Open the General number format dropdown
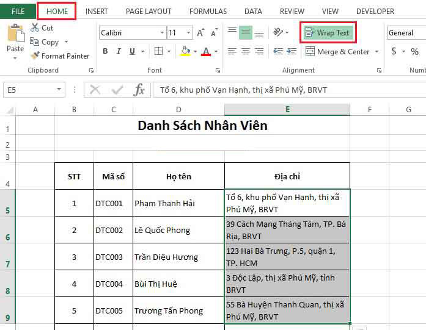426x330 pixels. point(406,33)
